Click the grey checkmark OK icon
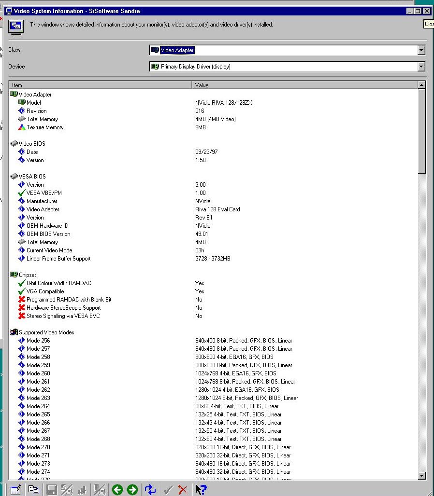Viewport: 434px width, 496px height. pos(168,490)
